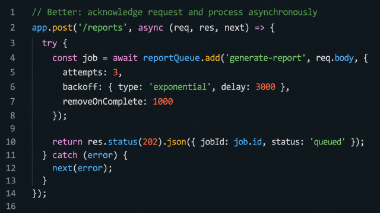Click the 'return' keyword on line 10

pyautogui.click(x=67, y=142)
